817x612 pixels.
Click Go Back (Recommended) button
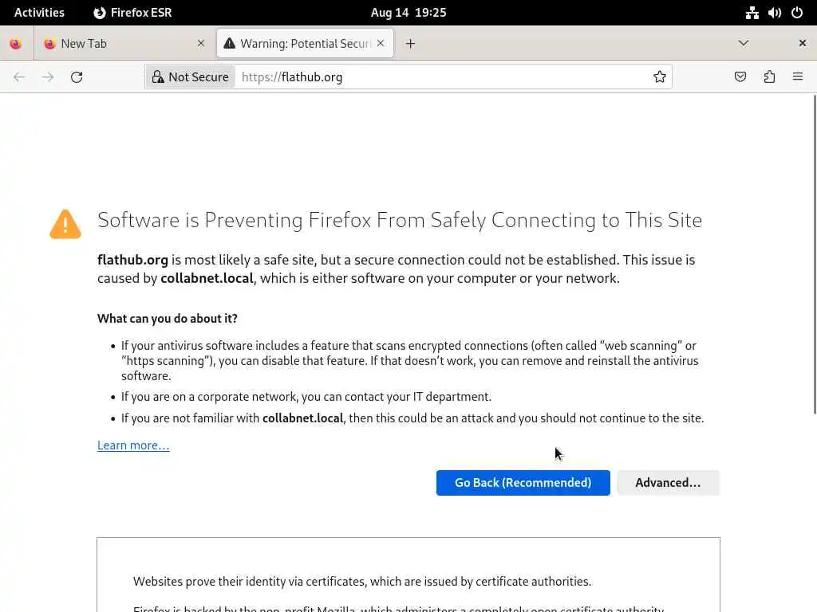click(523, 483)
